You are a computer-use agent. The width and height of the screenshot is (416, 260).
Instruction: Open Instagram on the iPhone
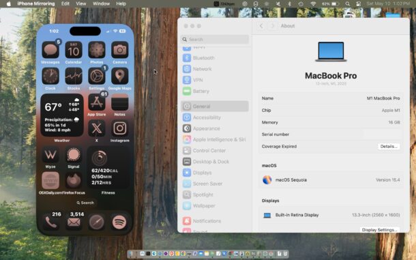click(x=119, y=128)
